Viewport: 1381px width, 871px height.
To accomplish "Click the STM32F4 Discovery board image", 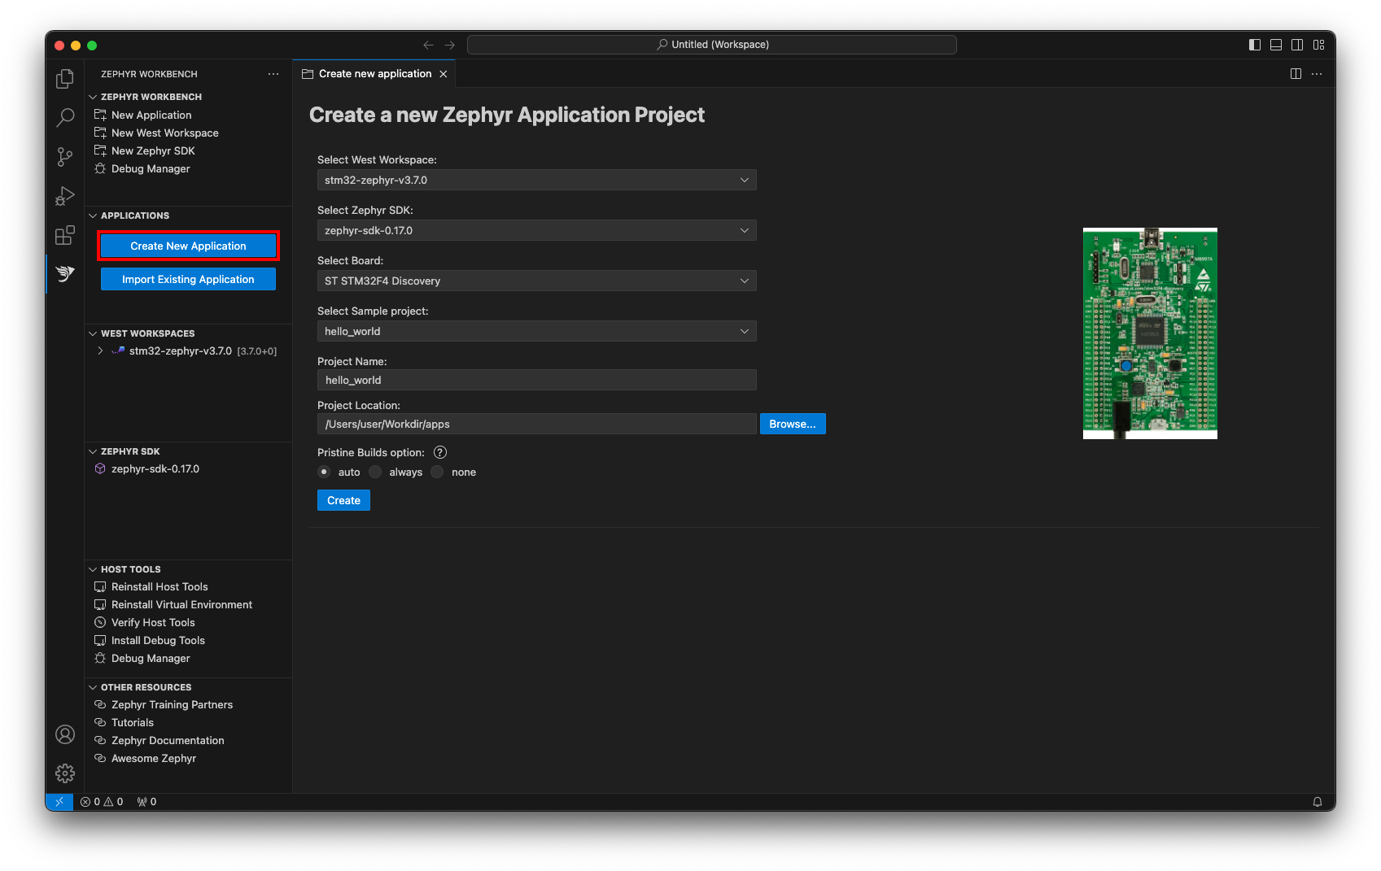I will pos(1149,333).
